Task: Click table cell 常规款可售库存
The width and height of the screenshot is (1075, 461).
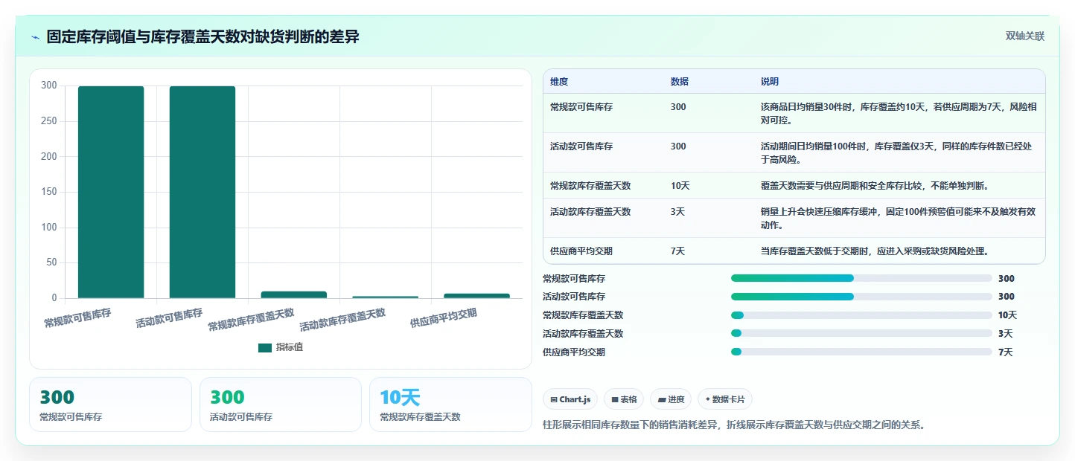Action: [581, 107]
